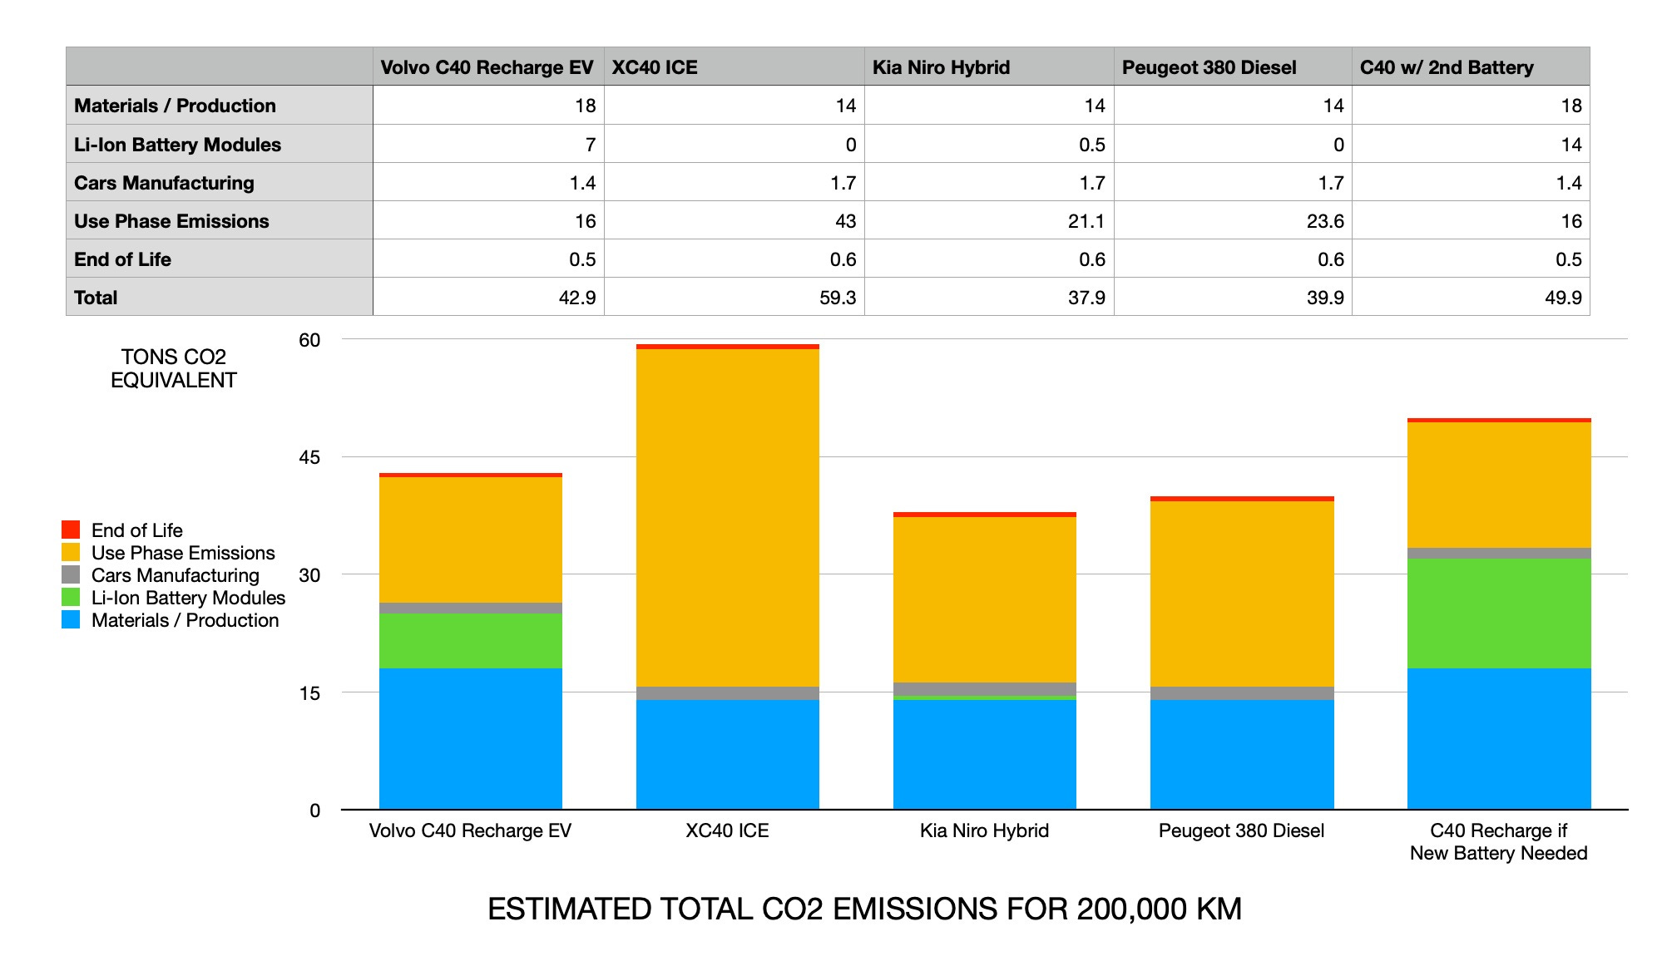Click the blue segment of Volvo C40 Recharge EV bar
The width and height of the screenshot is (1662, 956).
pos(471,738)
